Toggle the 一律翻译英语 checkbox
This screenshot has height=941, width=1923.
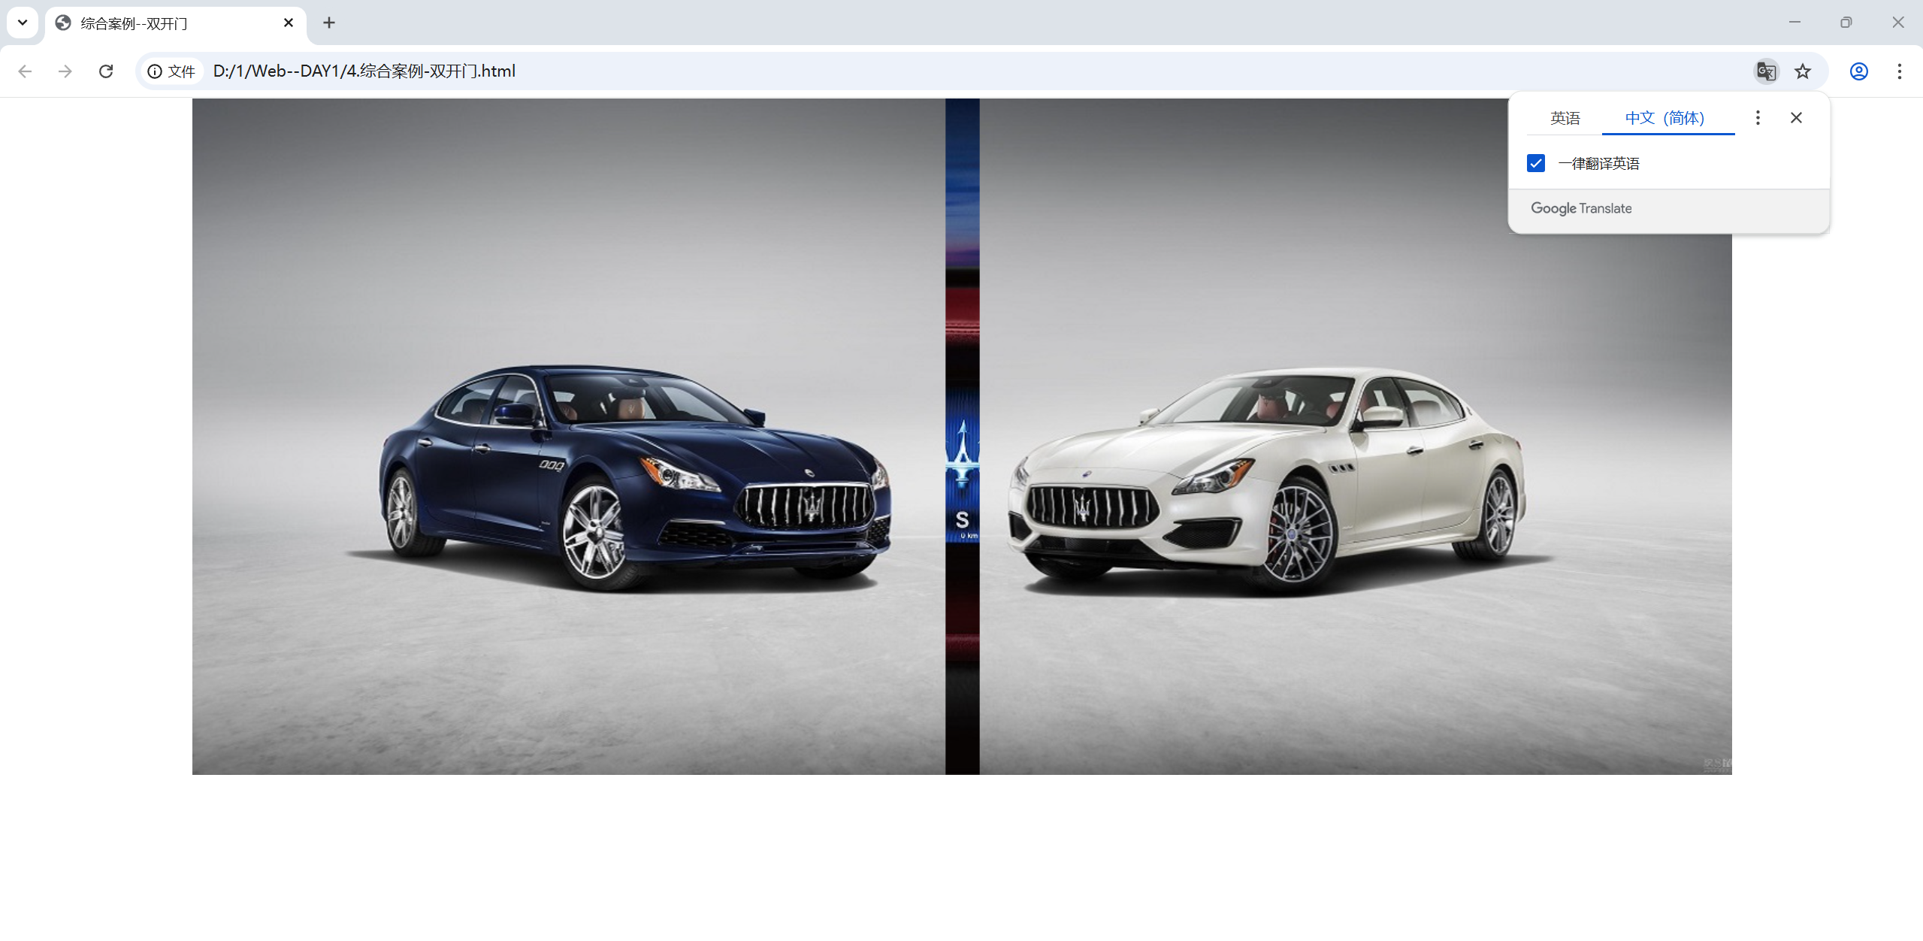[x=1536, y=163]
